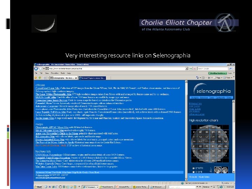Open the Help menu
This screenshot has height=189, width=252.
69,73
